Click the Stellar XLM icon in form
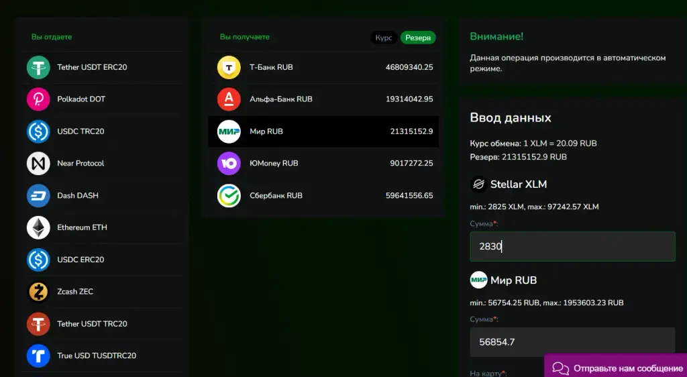Image resolution: width=687 pixels, height=377 pixels. [478, 184]
